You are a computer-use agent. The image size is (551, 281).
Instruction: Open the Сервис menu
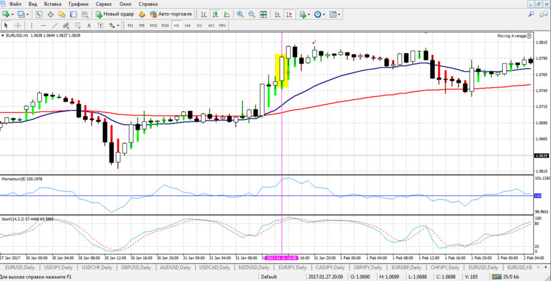(103, 4)
